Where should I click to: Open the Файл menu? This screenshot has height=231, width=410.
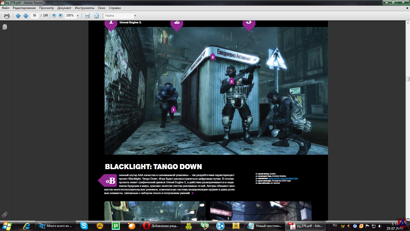click(x=5, y=8)
